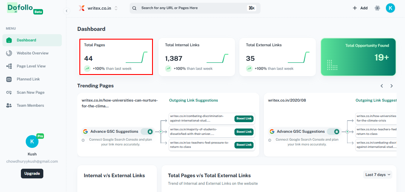The image size is (405, 192).
Task: Open the Total External Links card
Action: point(278,57)
